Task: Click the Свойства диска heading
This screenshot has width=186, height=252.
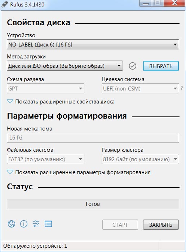Action: pyautogui.click(x=39, y=23)
